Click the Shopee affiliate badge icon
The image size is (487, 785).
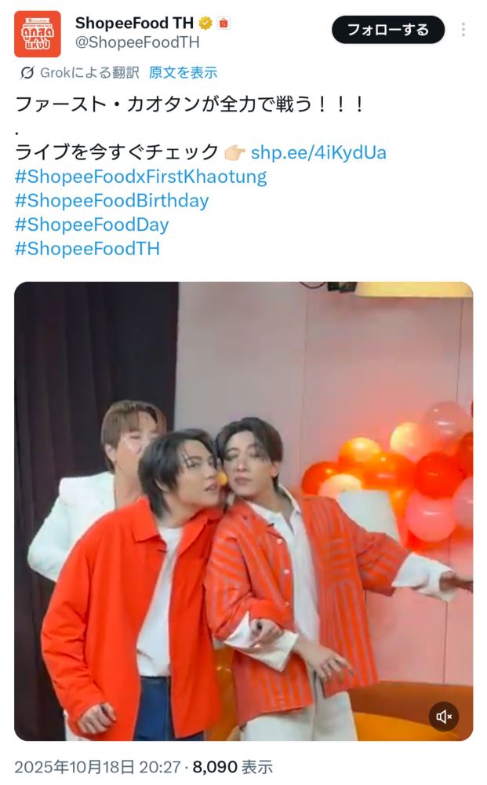[x=224, y=23]
